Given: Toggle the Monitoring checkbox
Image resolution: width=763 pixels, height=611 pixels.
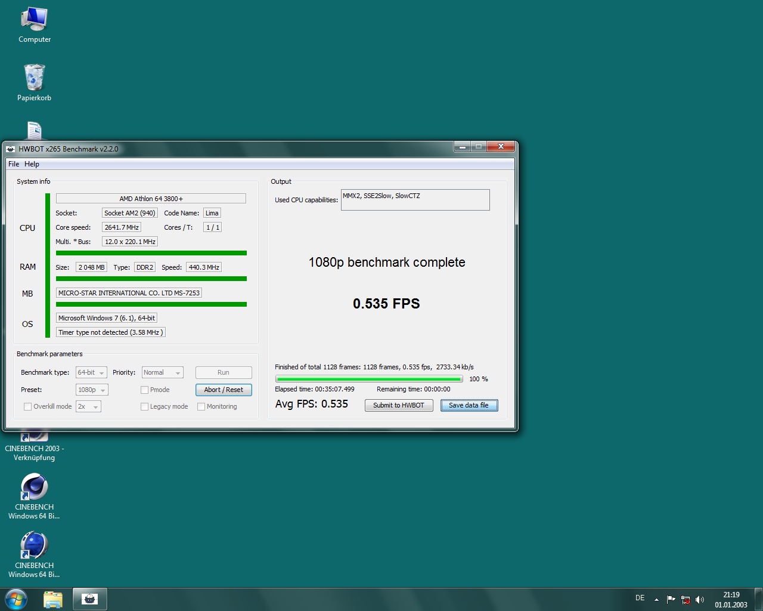Looking at the screenshot, I should 201,406.
